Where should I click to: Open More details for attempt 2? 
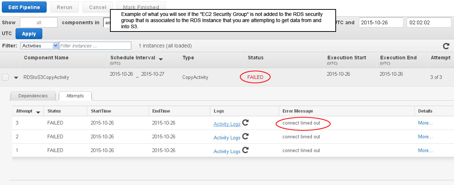pos(425,136)
